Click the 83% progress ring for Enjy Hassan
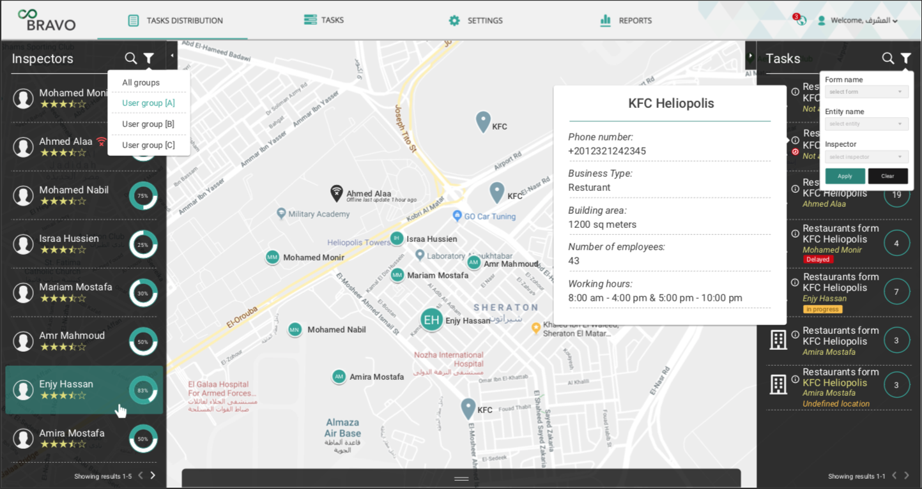The width and height of the screenshot is (922, 489). (x=143, y=390)
